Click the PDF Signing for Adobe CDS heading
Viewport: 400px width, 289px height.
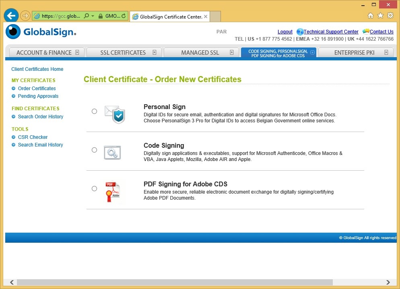click(186, 184)
